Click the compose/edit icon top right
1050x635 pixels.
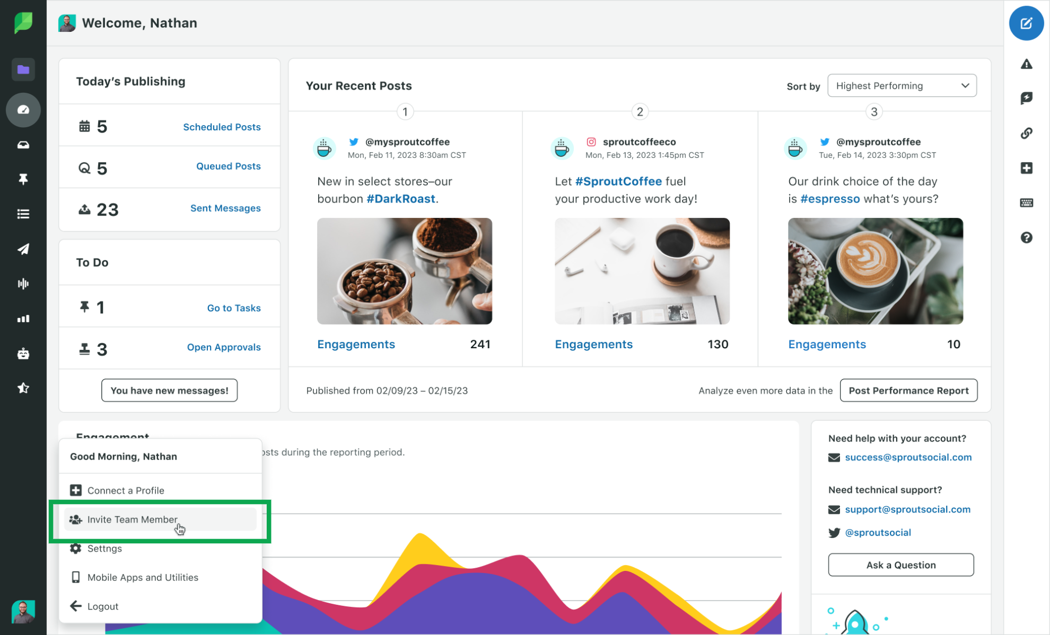1027,23
